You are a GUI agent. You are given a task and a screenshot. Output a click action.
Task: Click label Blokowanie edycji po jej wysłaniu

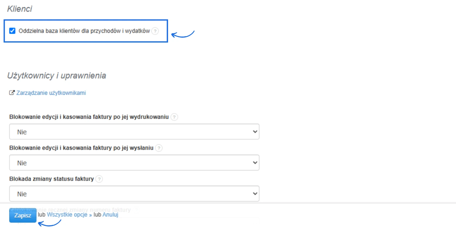pyautogui.click(x=81, y=148)
